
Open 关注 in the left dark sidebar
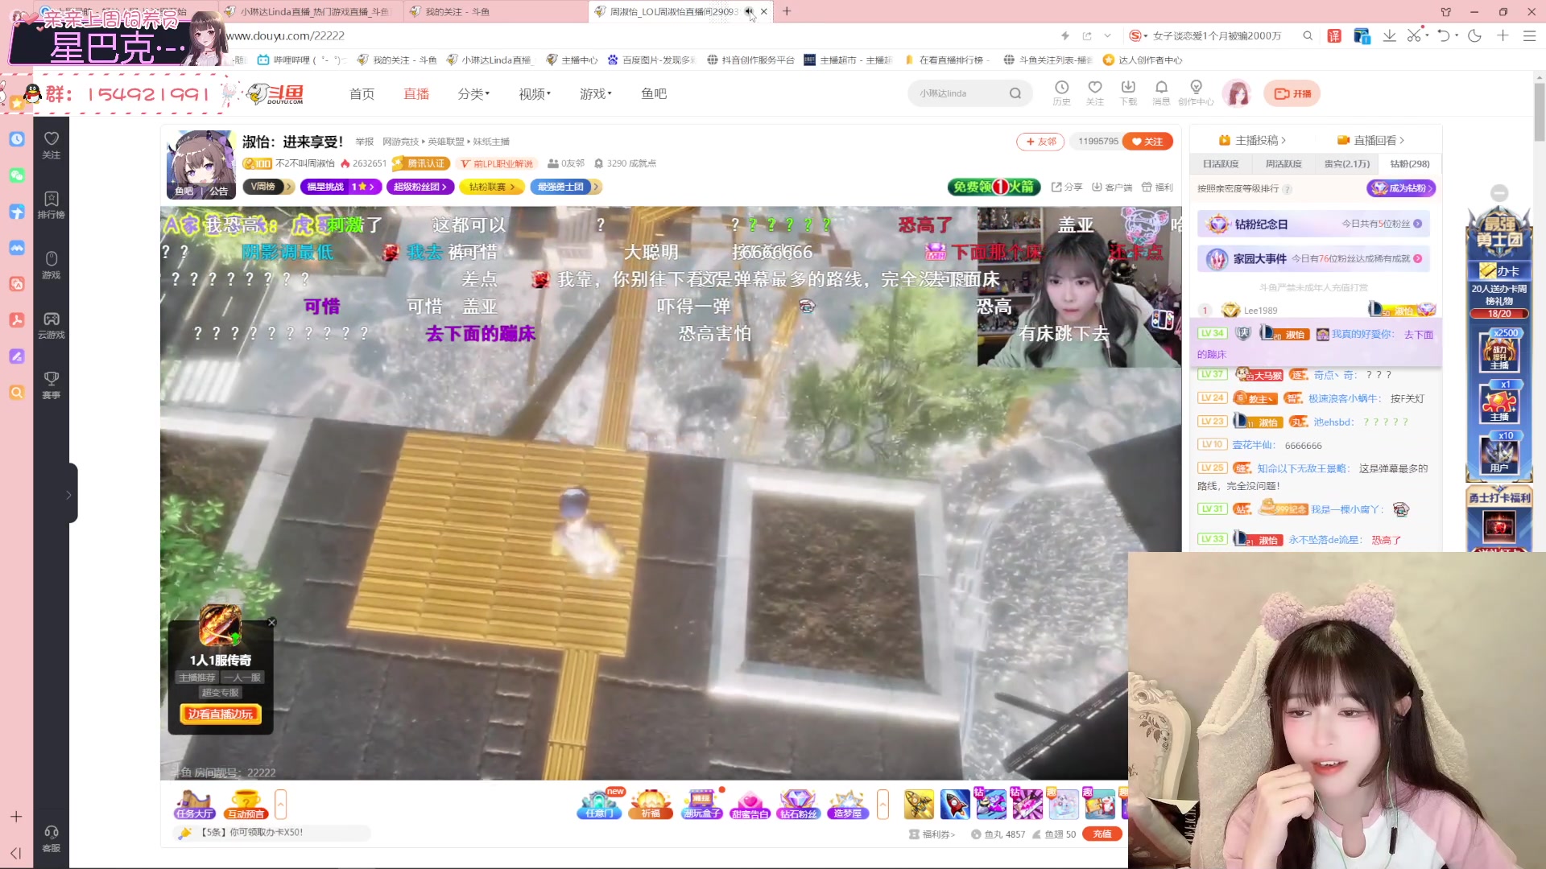(x=52, y=145)
